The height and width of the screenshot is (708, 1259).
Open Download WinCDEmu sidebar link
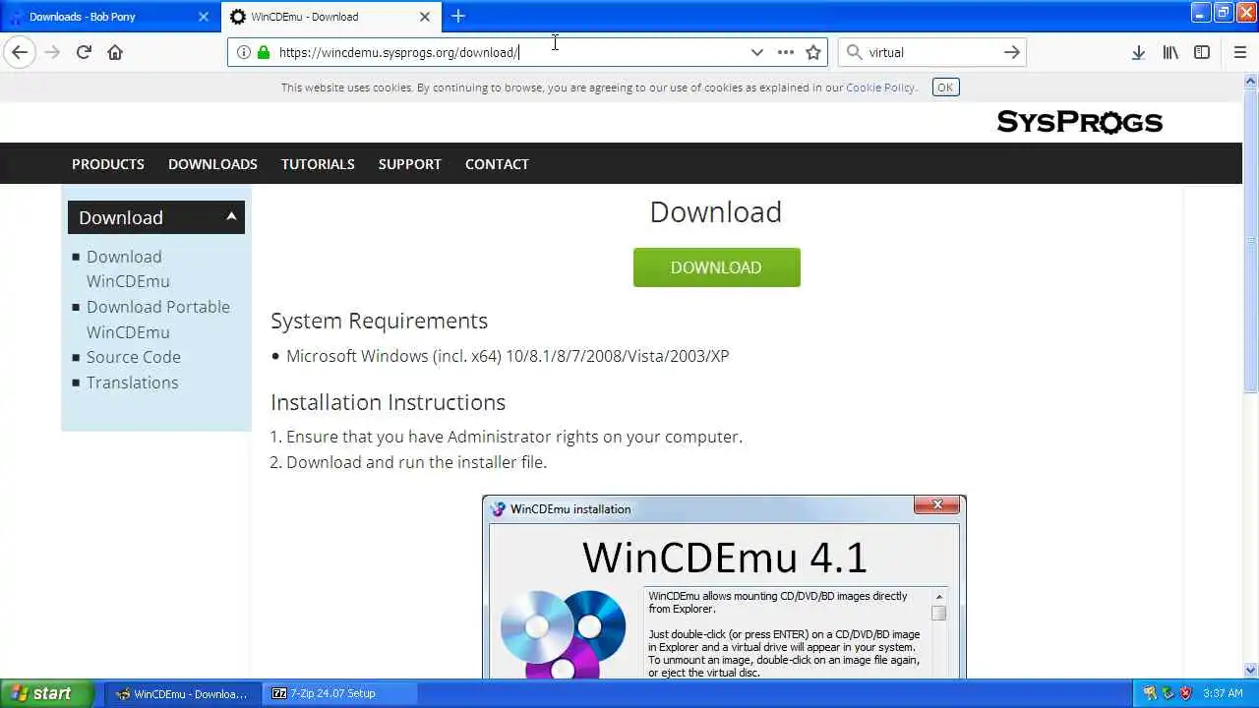tap(128, 268)
